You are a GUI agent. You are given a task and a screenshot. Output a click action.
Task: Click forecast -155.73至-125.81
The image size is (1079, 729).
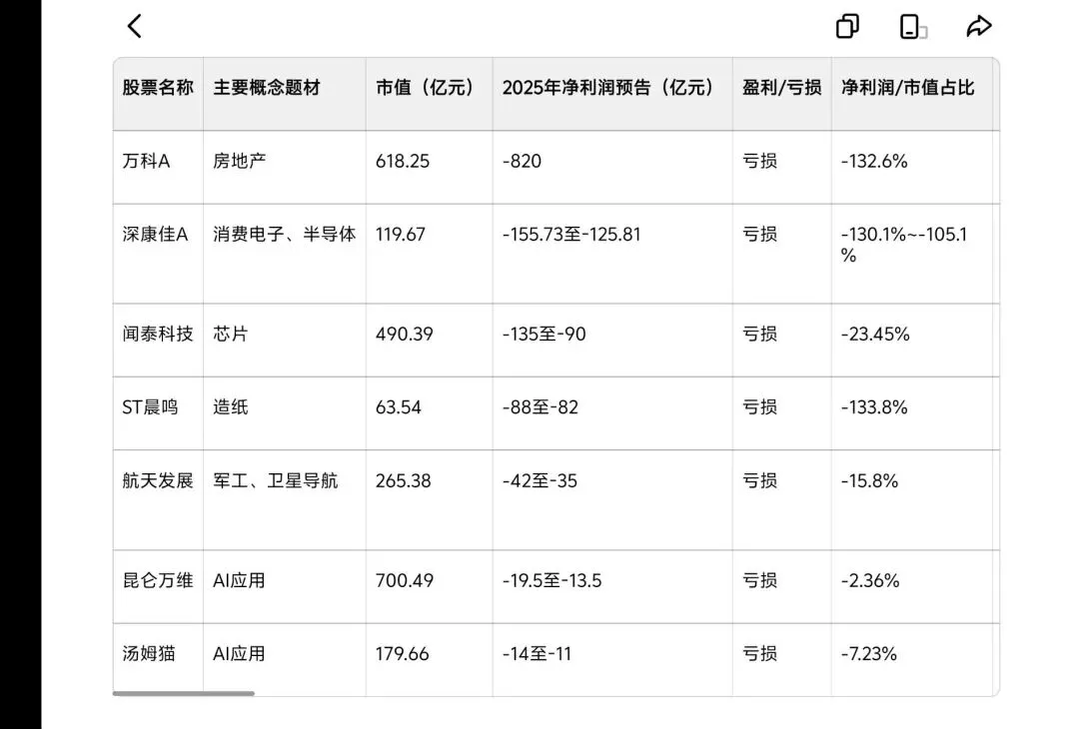click(x=571, y=235)
